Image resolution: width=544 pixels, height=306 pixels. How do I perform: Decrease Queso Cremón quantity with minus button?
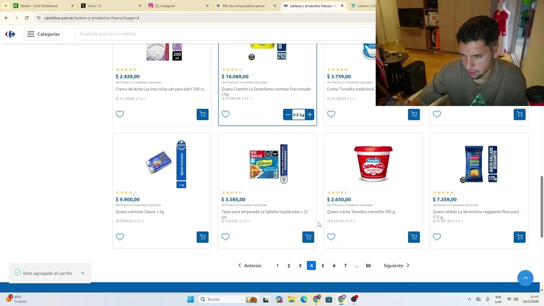288,115
